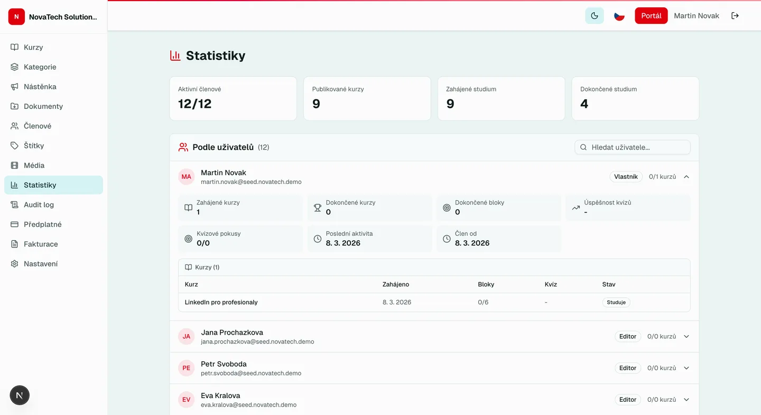Toggle dark mode with the moon icon
This screenshot has height=415, width=761.
pos(595,15)
